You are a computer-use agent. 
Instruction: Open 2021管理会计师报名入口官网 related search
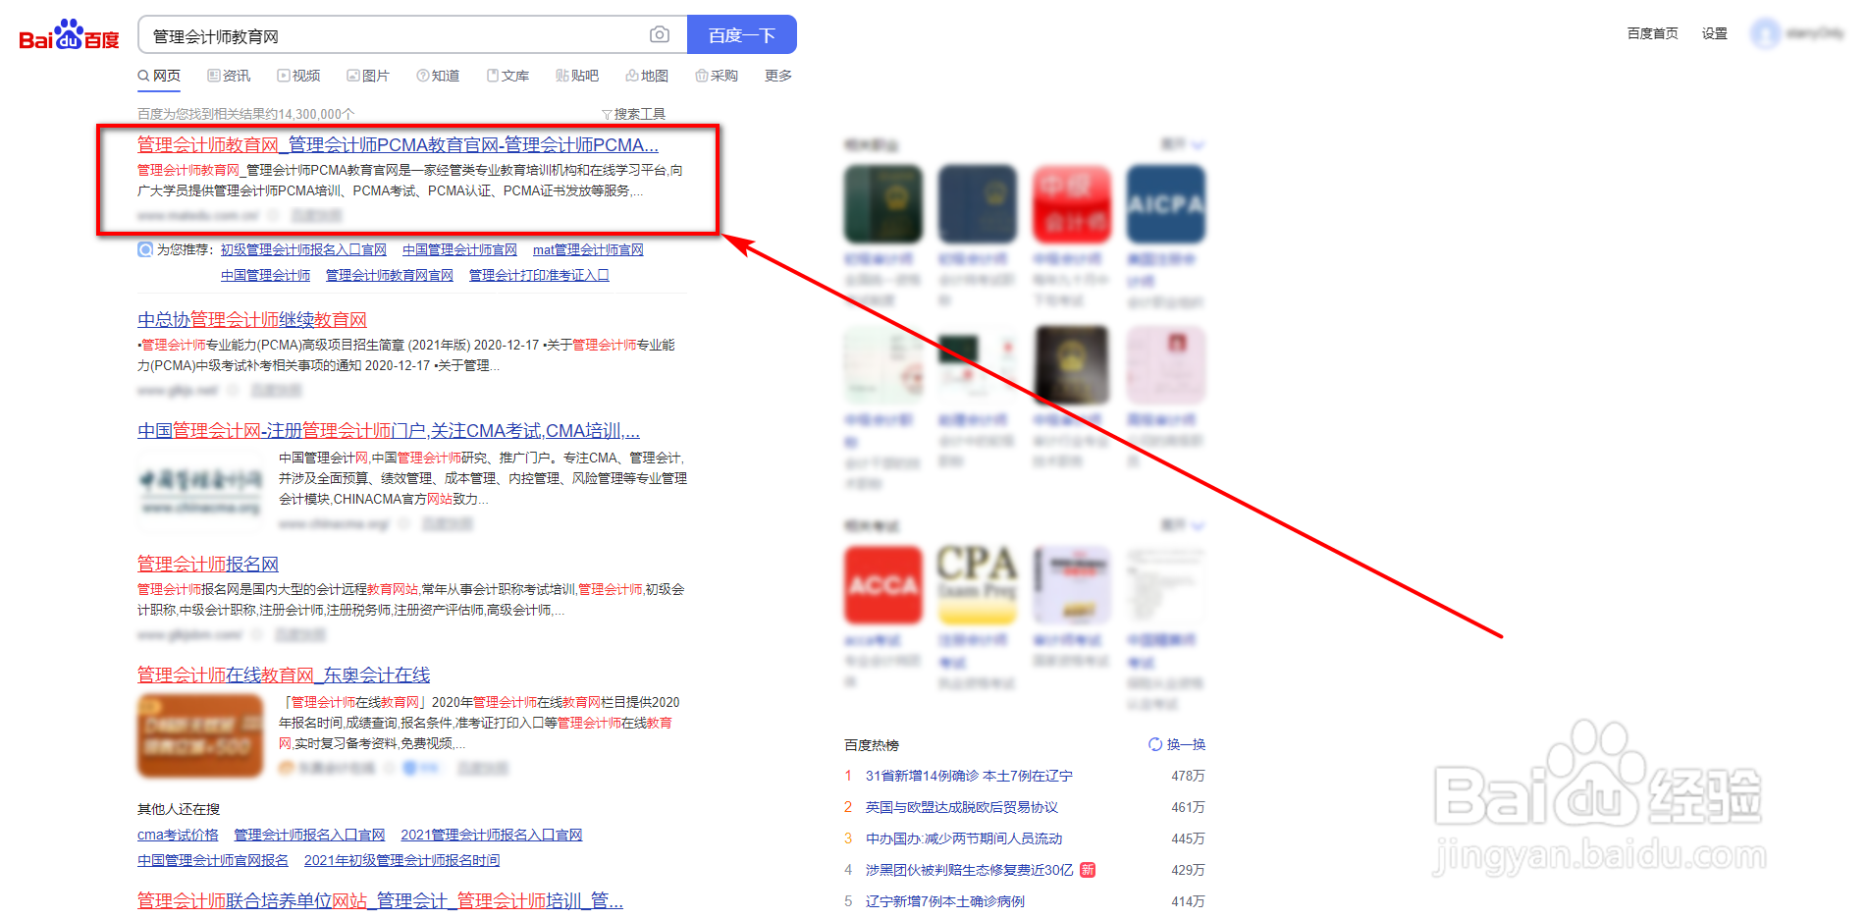coord(491,835)
